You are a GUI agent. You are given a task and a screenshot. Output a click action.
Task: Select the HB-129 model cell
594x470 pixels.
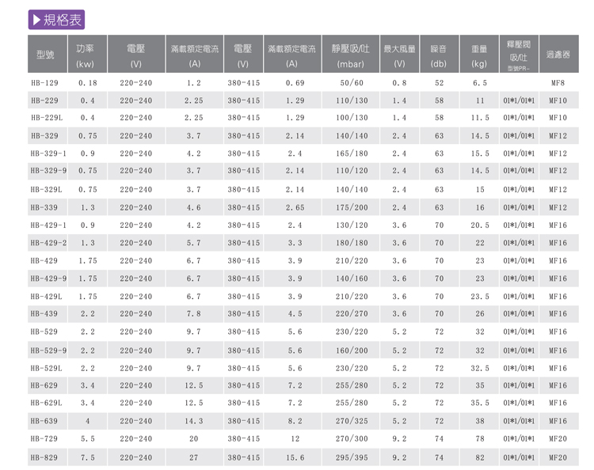coord(45,83)
